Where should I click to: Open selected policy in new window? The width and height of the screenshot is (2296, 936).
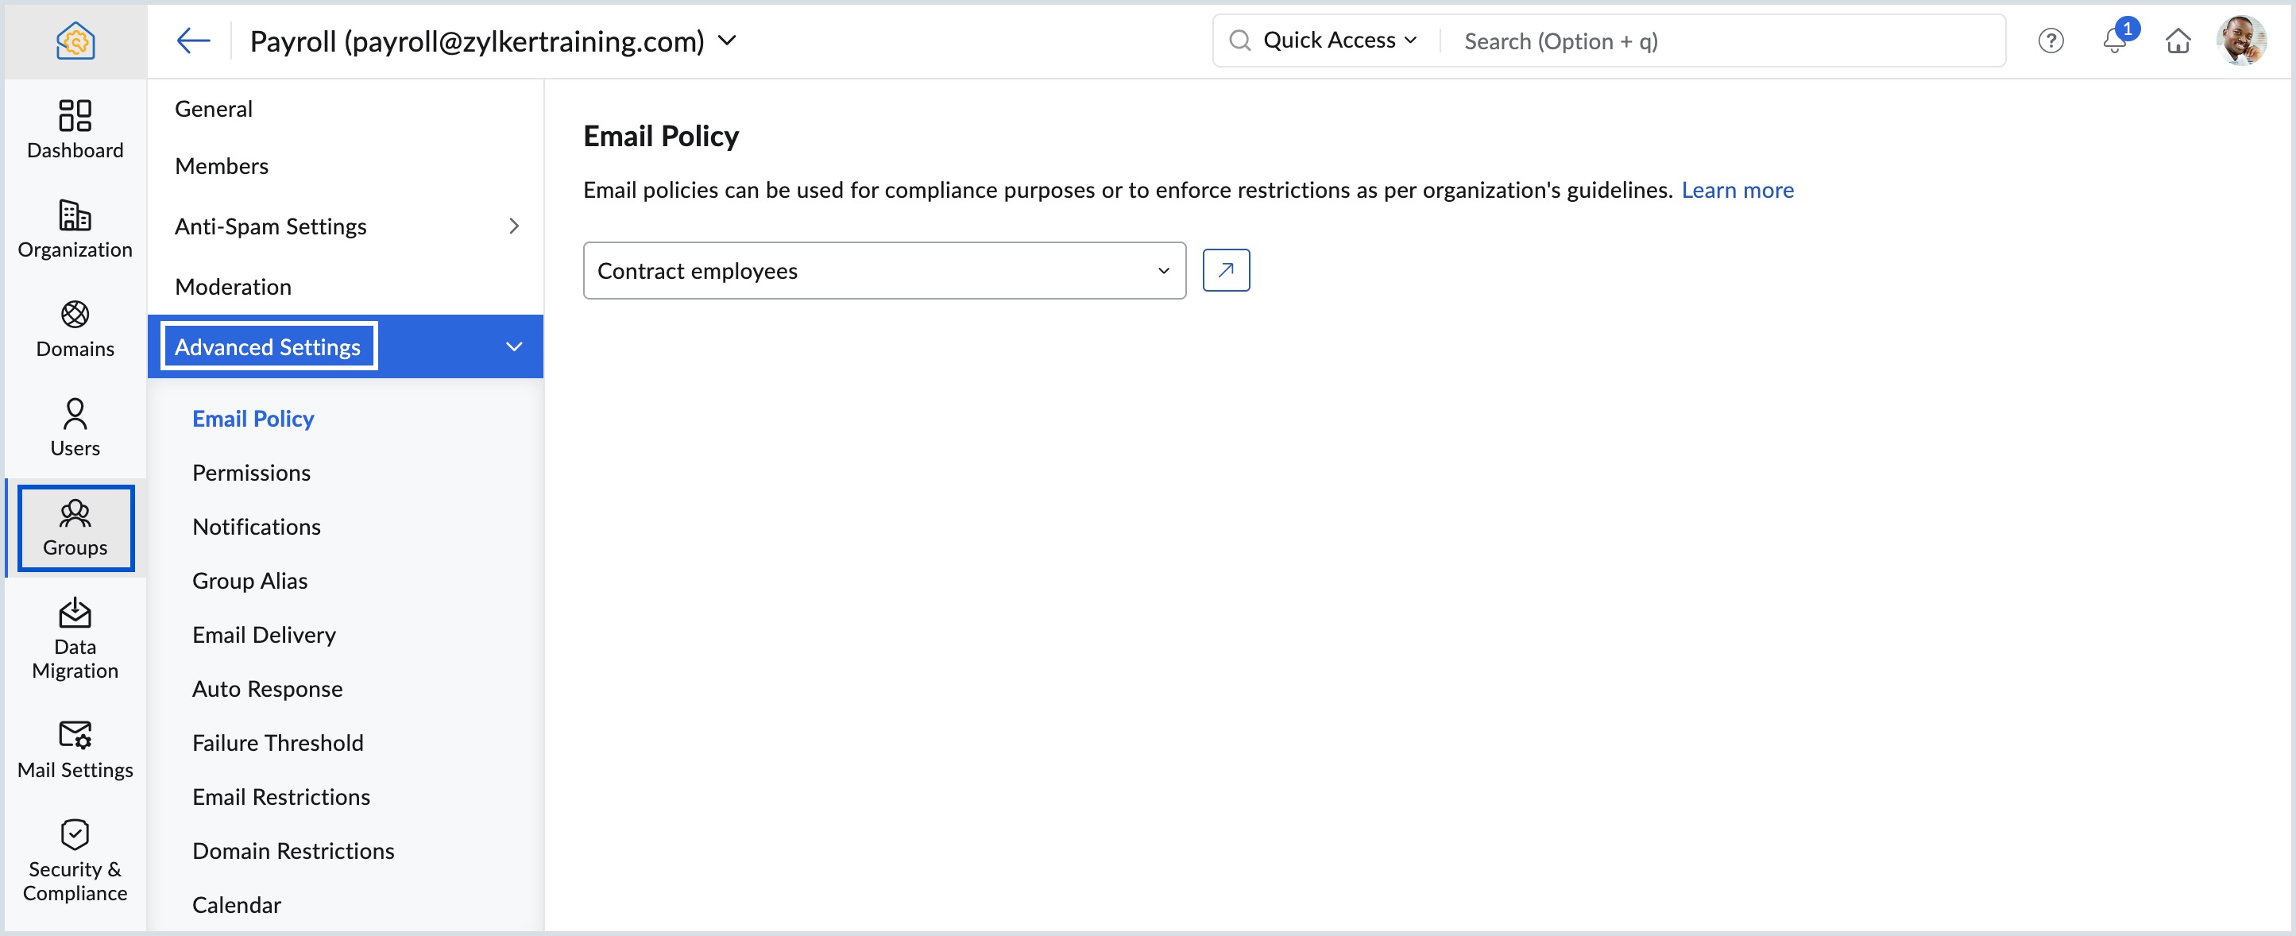coord(1226,270)
